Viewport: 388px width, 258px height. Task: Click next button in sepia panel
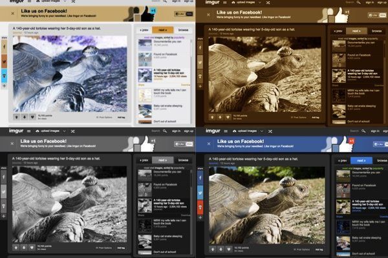coord(356,31)
